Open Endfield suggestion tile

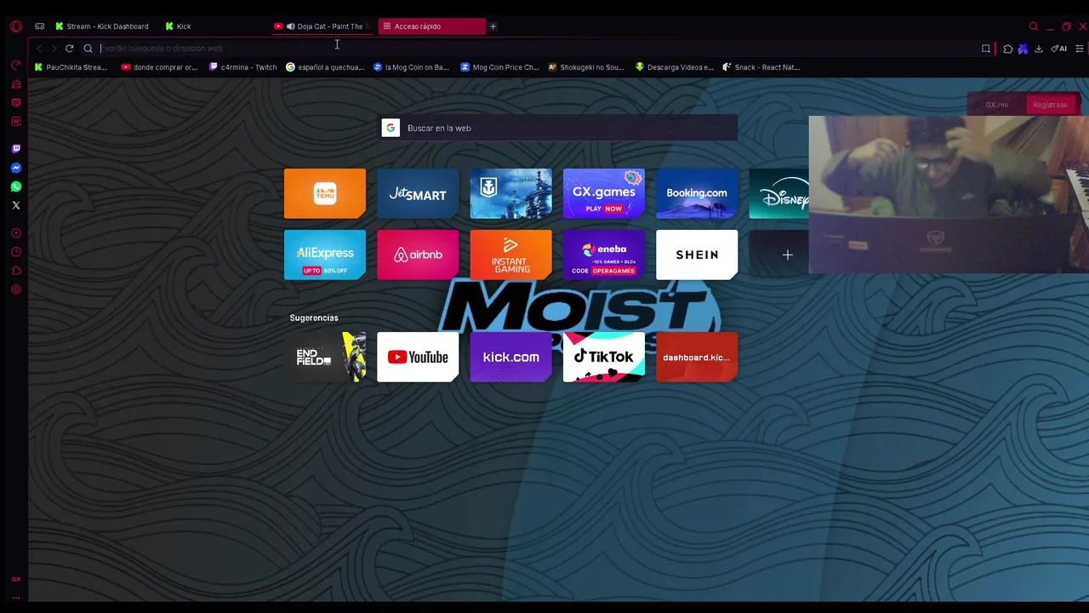point(325,357)
